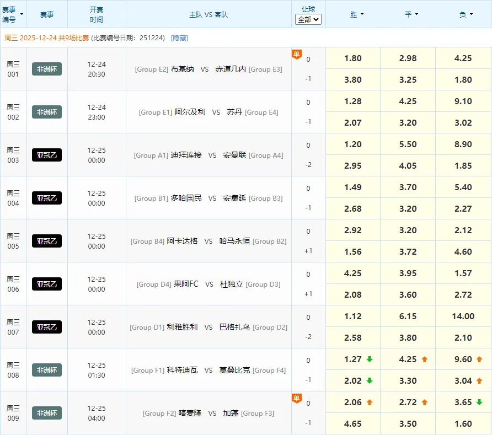
Task: Select draw odds 5.50 for 迪拜连接 match
Action: point(408,144)
